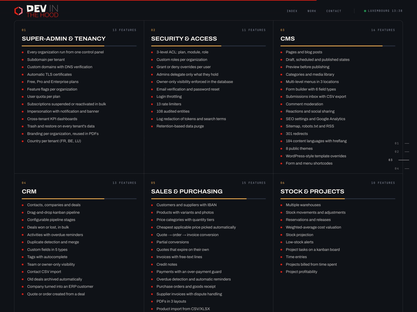Screen dimensions: 417x312
Task: Jump to section 02 in side index
Action: 402,152
